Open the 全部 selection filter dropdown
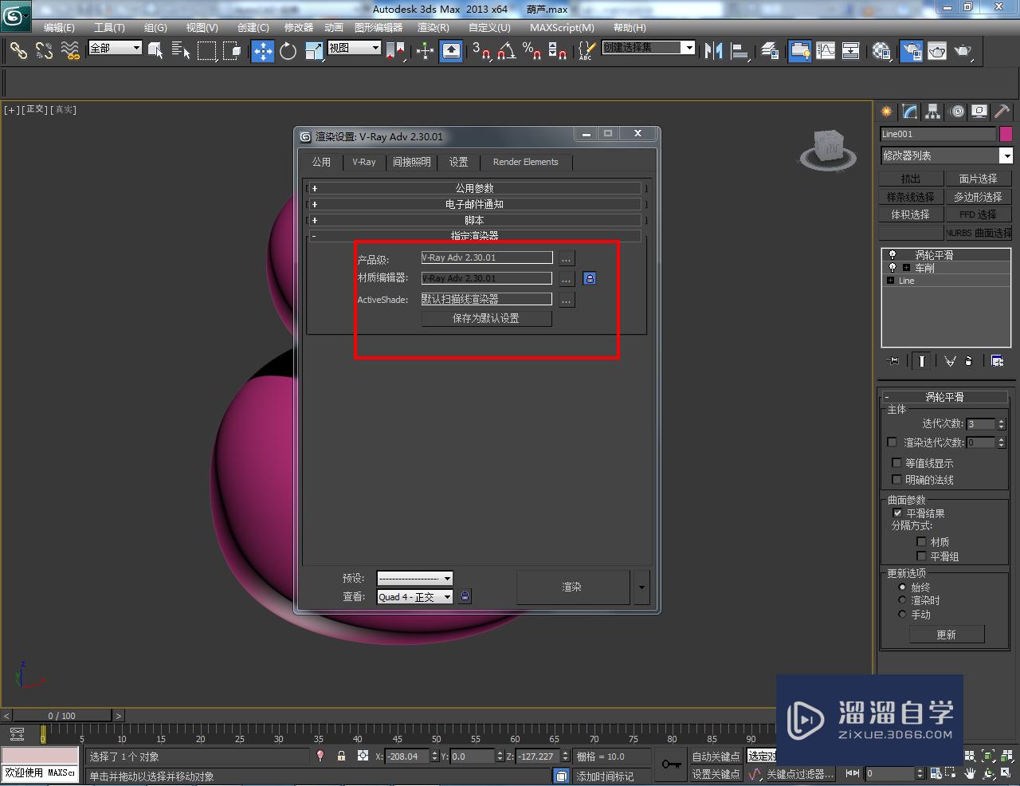Screen dimensions: 1020x786 click(116, 48)
